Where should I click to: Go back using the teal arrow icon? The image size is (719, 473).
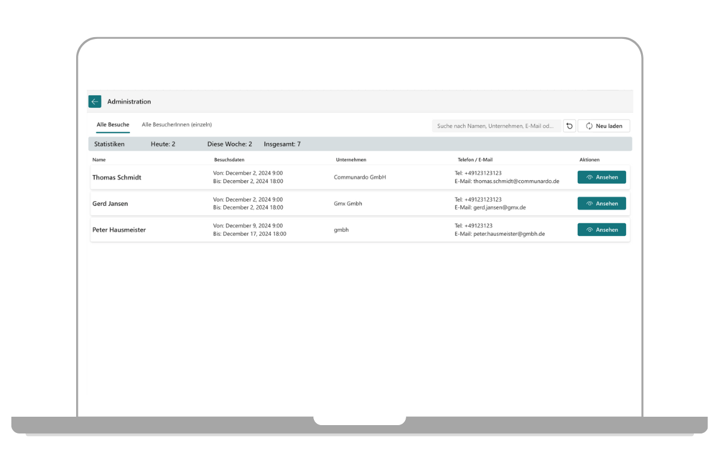(x=95, y=102)
